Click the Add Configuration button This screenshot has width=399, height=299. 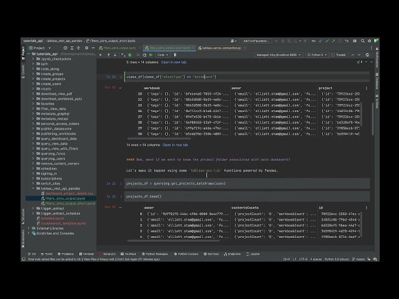(256, 41)
